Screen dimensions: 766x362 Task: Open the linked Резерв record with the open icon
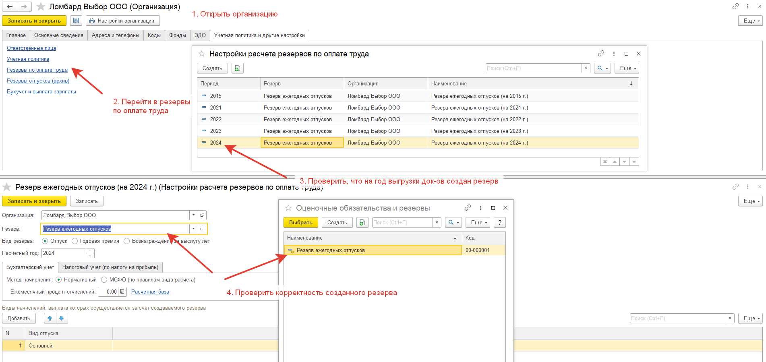pyautogui.click(x=203, y=229)
